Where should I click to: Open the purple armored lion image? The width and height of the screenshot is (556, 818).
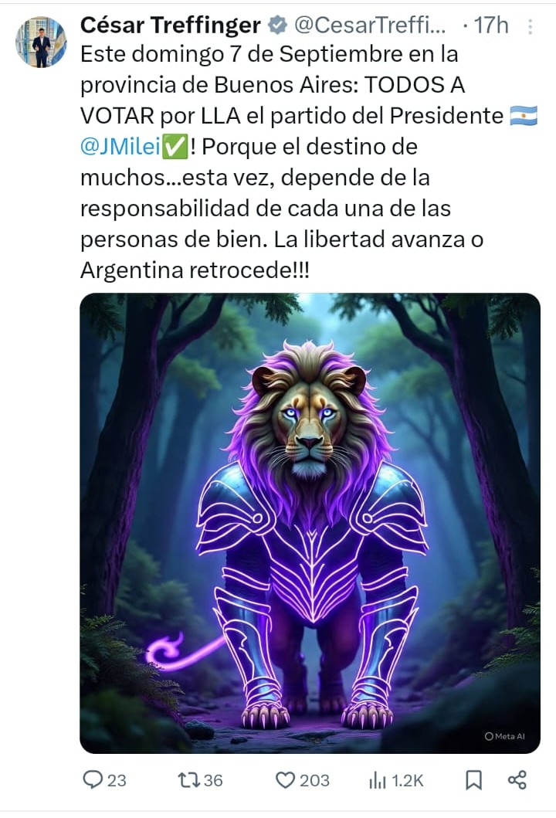pyautogui.click(x=310, y=523)
